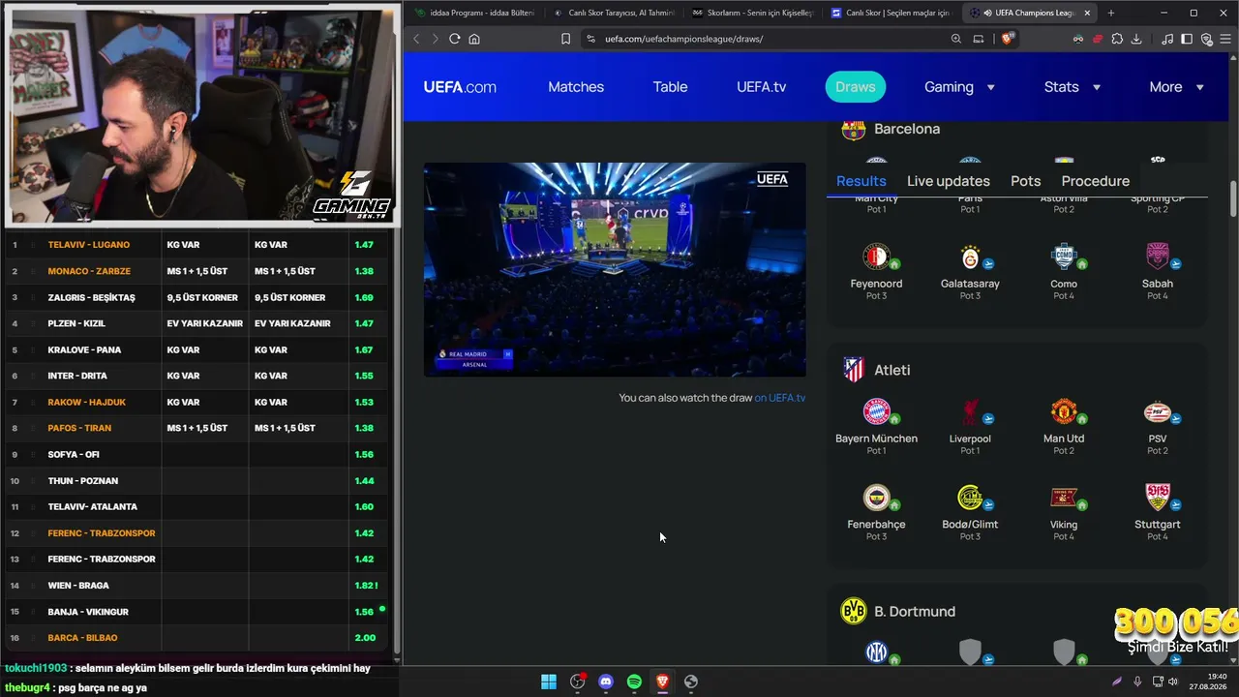This screenshot has width=1239, height=697.
Task: Click the address bar showing uefa.com URL
Action: point(765,39)
